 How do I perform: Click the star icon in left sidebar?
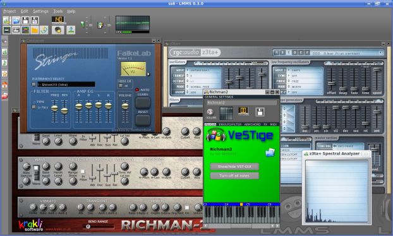click(4, 74)
